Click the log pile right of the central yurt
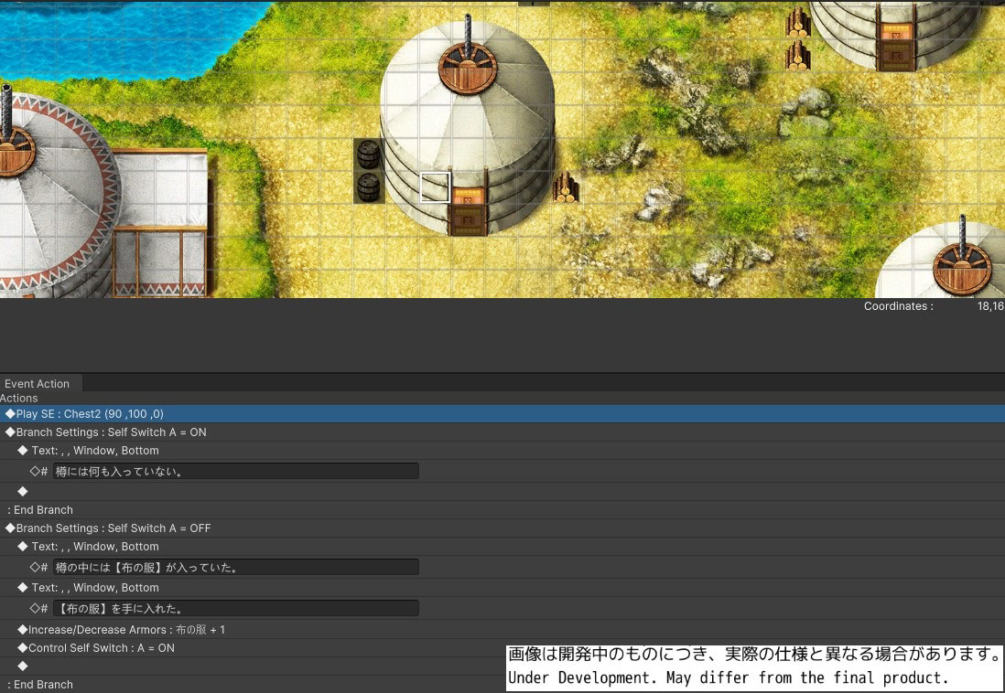The width and height of the screenshot is (1005, 693). 565,187
